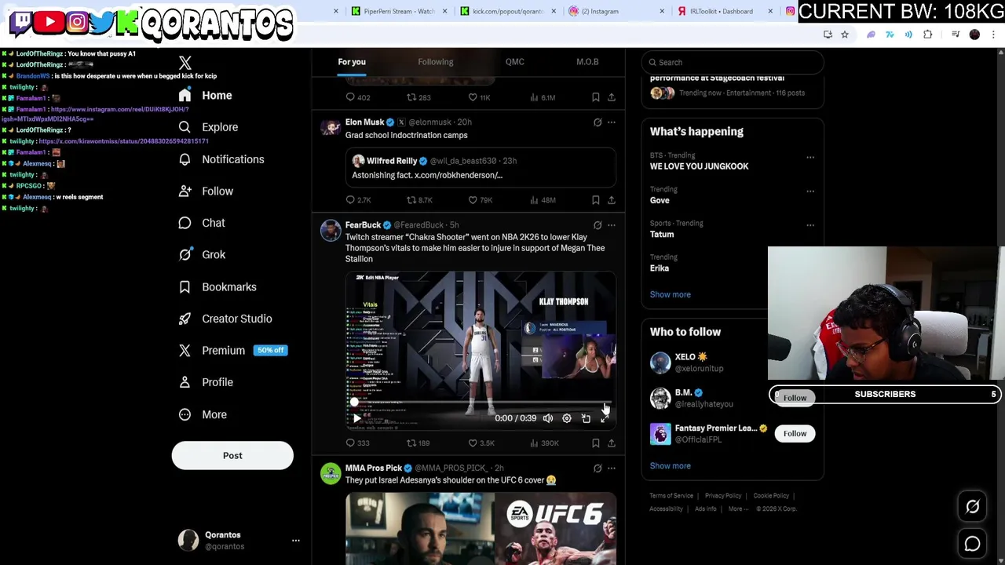Viewport: 1005px width, 565px height.
Task: Switch to IRLToolkit Dashboard browser tab
Action: point(721,11)
